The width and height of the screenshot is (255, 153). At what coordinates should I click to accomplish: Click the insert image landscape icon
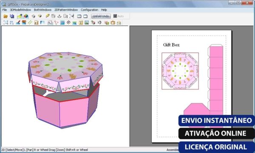click(87, 23)
